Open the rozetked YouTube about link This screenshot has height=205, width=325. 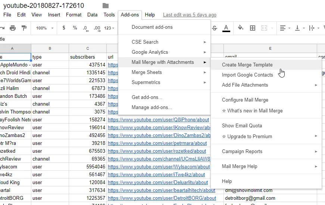click(x=157, y=151)
